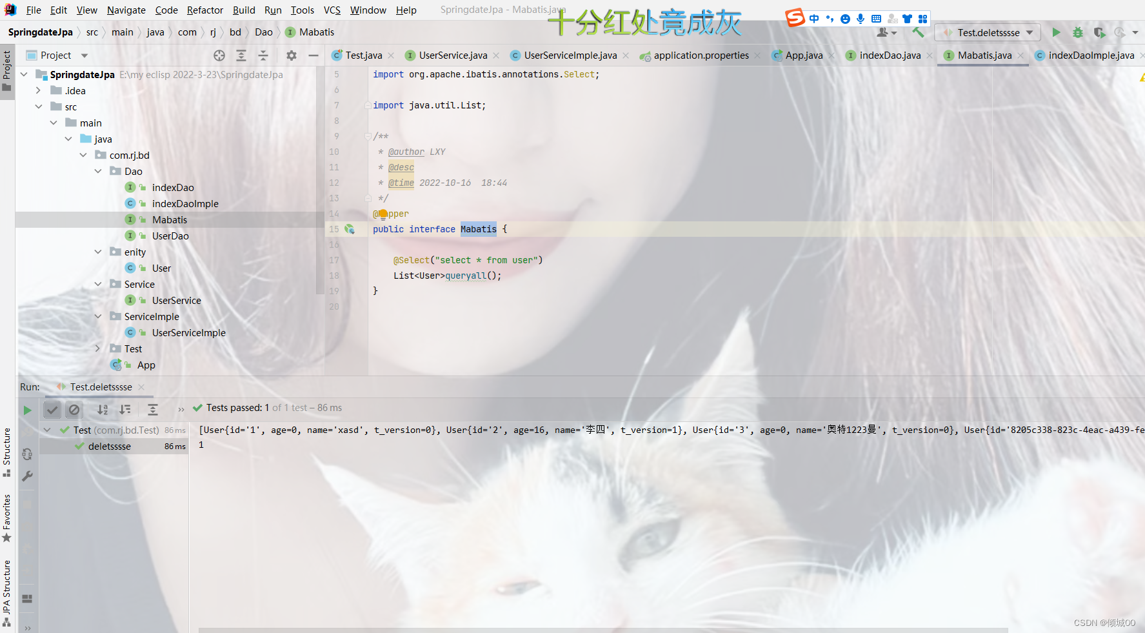Close the Test.deletsssse run tab
Viewport: 1145px width, 633px height.
(141, 387)
